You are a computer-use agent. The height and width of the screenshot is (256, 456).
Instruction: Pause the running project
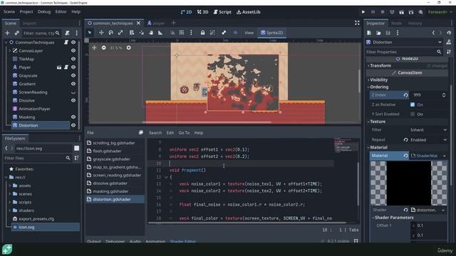373,12
